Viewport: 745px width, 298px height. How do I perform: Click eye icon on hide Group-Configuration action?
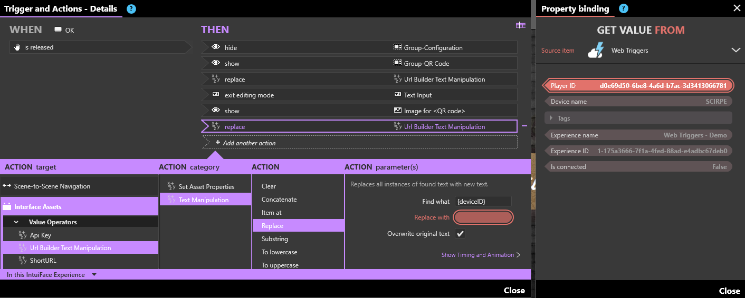click(x=215, y=47)
